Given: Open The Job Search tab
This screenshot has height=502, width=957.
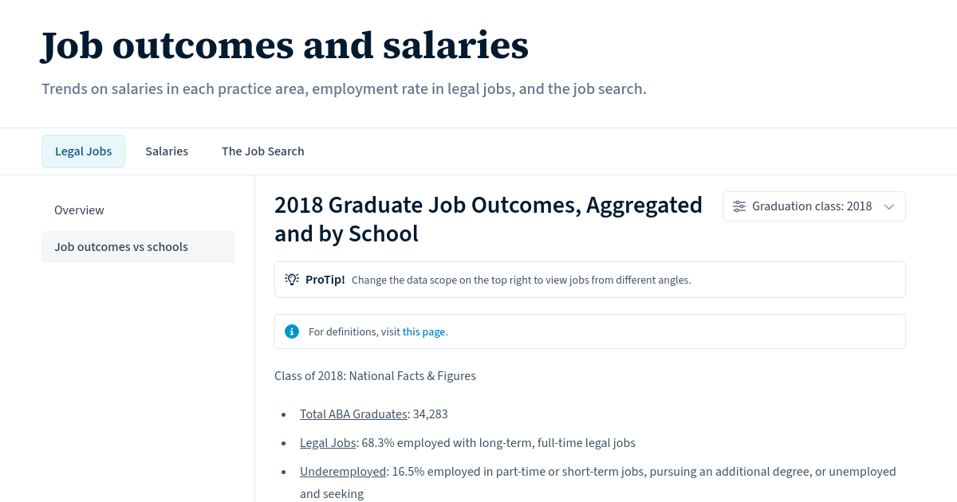Looking at the screenshot, I should [263, 151].
